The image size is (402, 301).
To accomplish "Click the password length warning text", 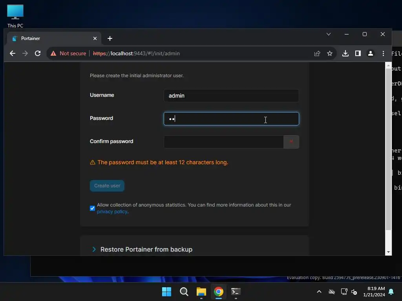I will [163, 162].
